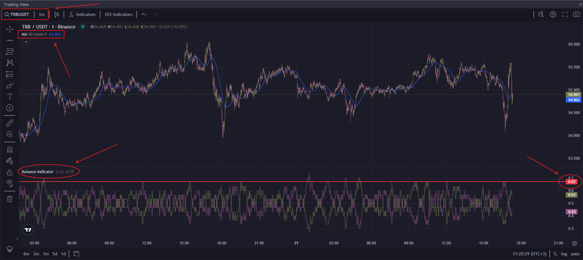Select the Measure ruler tool
Image resolution: width=583 pixels, height=260 pixels.
click(10, 123)
